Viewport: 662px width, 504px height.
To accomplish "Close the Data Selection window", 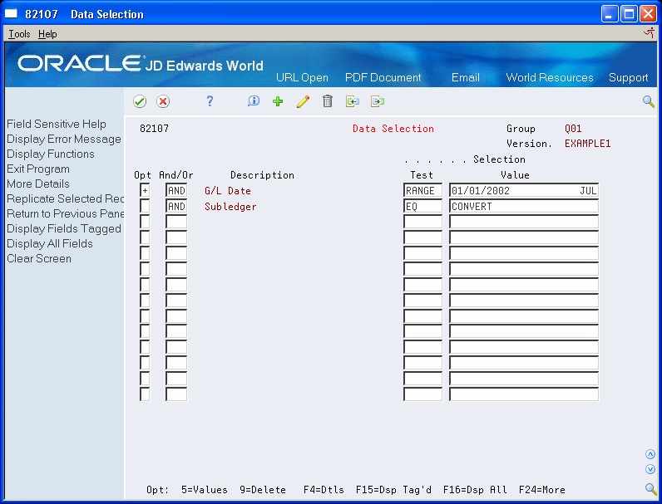I will coord(648,14).
